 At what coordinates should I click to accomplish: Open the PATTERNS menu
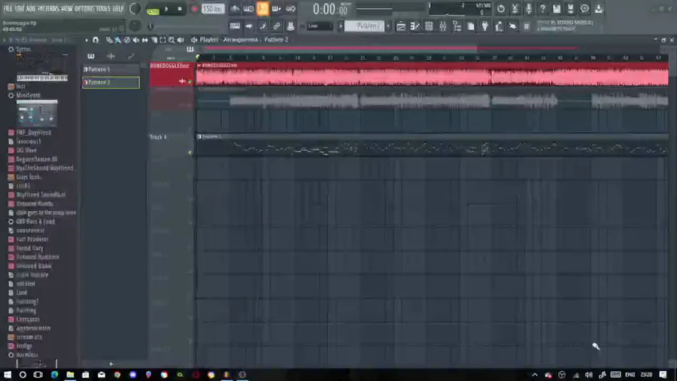coord(48,8)
